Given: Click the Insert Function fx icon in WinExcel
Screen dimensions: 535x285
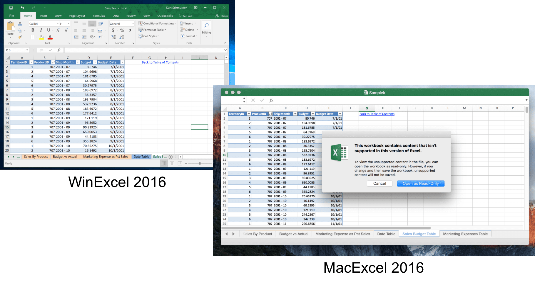Looking at the screenshot, I should tap(59, 50).
